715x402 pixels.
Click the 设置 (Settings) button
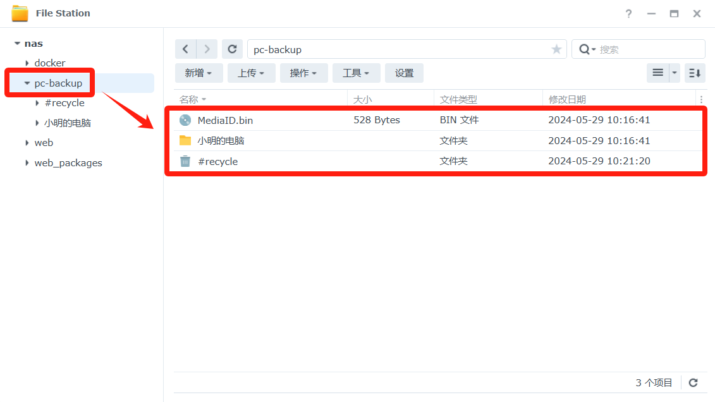point(404,73)
